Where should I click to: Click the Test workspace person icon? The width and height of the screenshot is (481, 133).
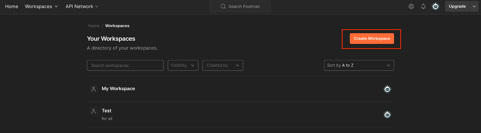tap(93, 111)
